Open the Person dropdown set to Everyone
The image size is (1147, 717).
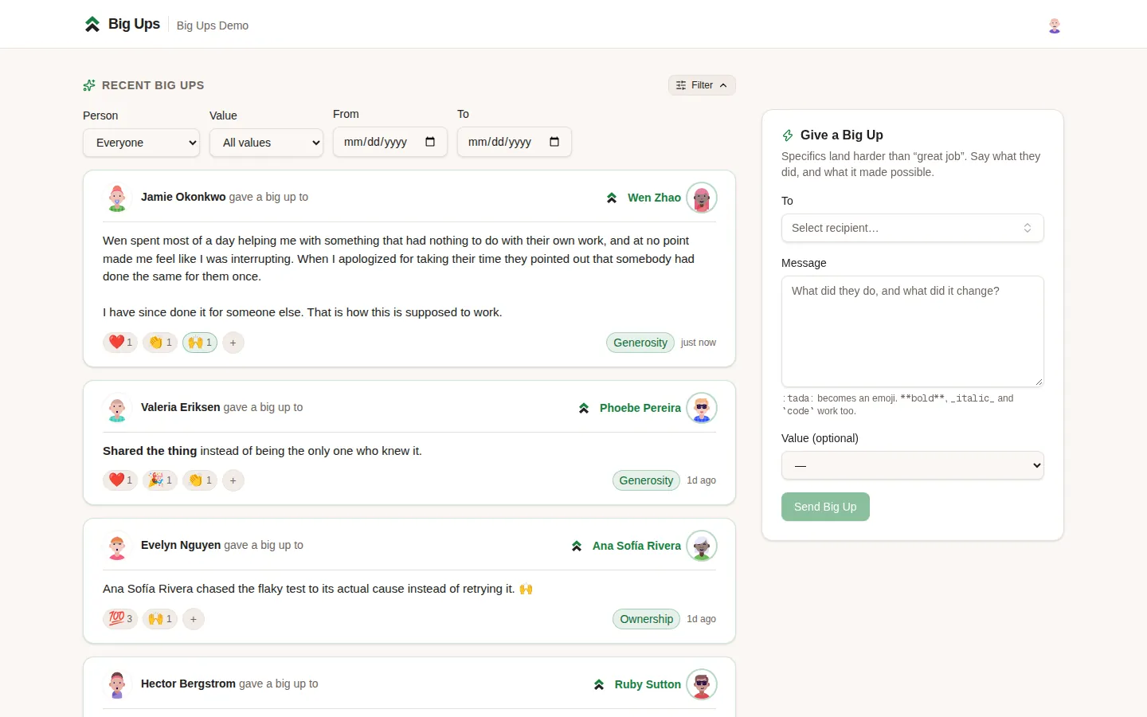click(141, 143)
